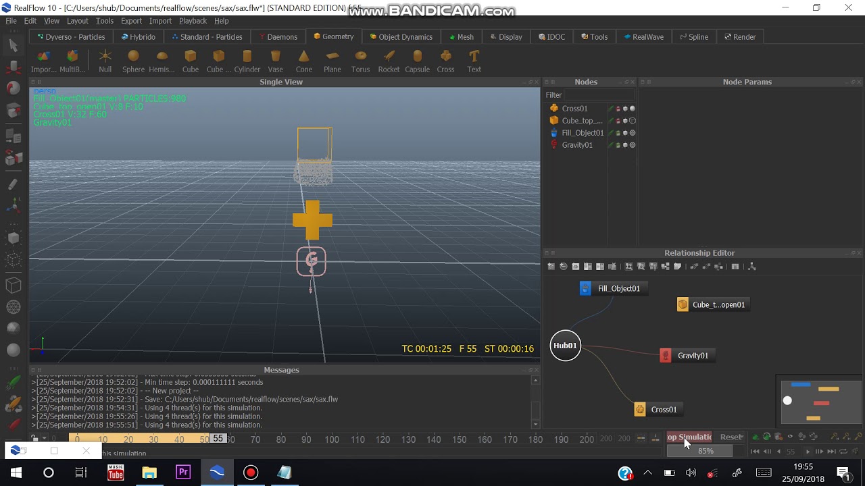Click the frame-all icon in Relationship Editor toolbar

pyautogui.click(x=628, y=267)
